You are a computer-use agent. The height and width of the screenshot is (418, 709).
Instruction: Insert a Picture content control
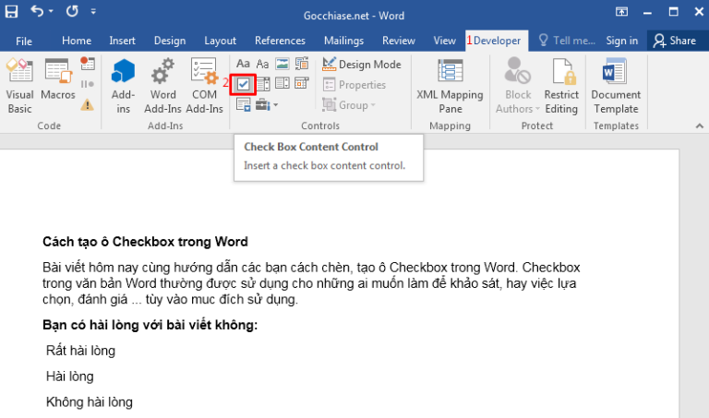[x=282, y=64]
